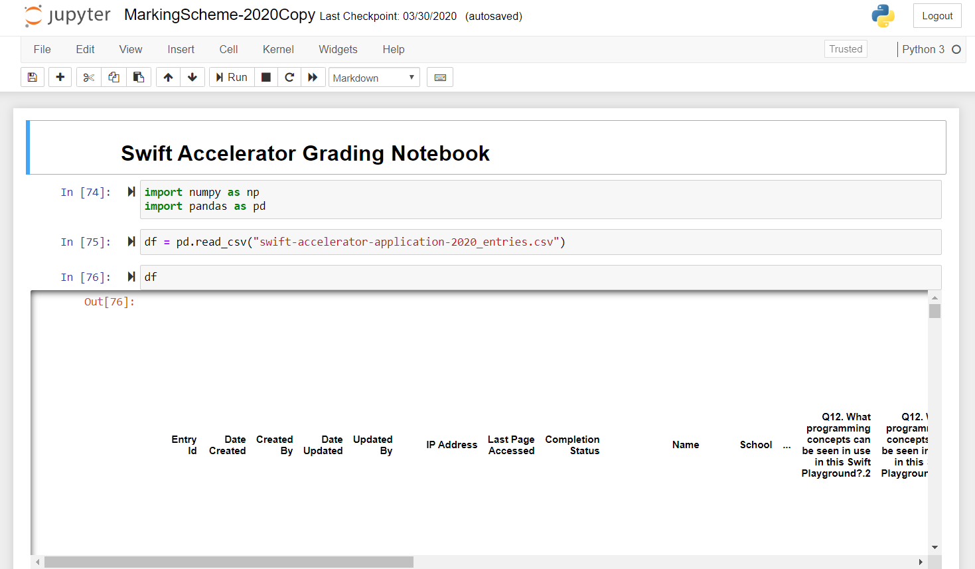The image size is (975, 569).
Task: Open the Help menu
Action: point(394,49)
